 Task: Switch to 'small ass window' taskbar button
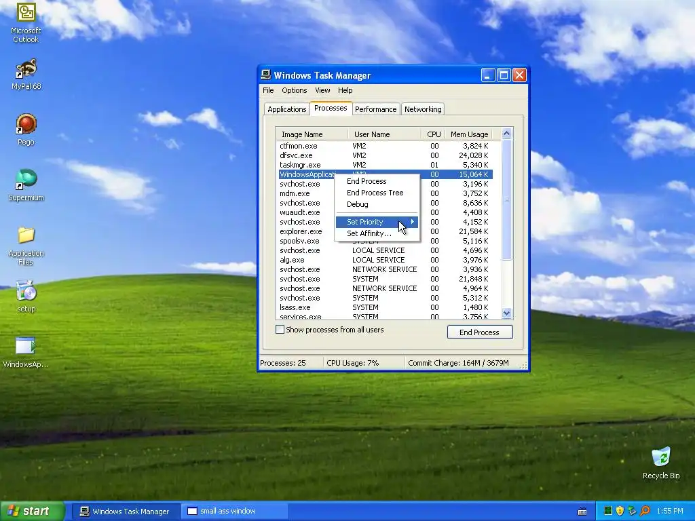[234, 512]
